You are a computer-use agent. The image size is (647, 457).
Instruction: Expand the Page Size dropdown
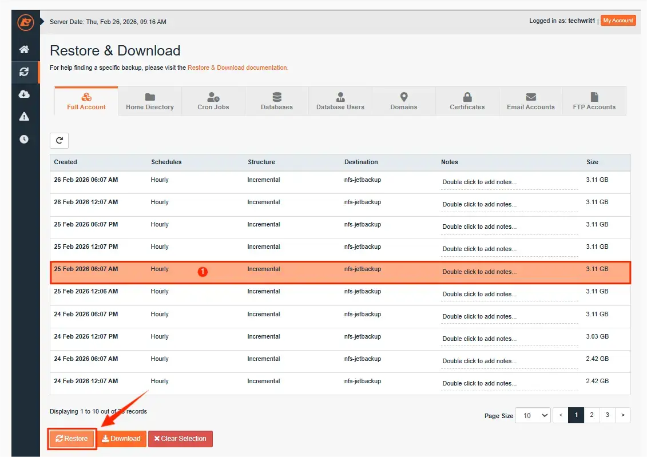click(x=533, y=415)
